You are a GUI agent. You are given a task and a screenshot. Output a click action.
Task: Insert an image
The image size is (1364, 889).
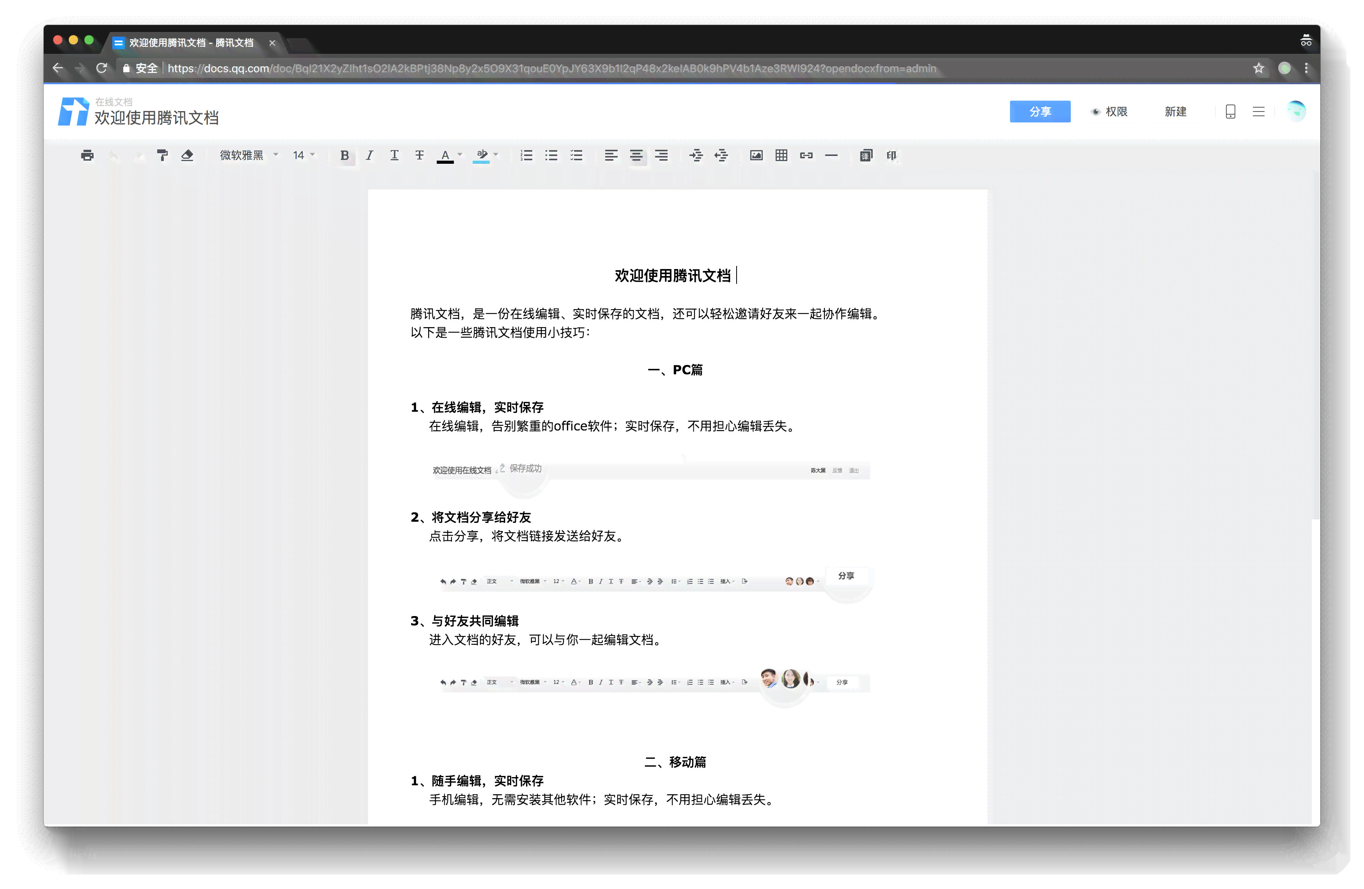[756, 155]
